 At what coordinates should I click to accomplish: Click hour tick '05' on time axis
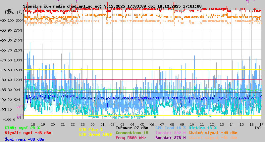coord(142,124)
